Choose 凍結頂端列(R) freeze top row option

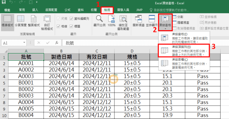(x=184, y=51)
